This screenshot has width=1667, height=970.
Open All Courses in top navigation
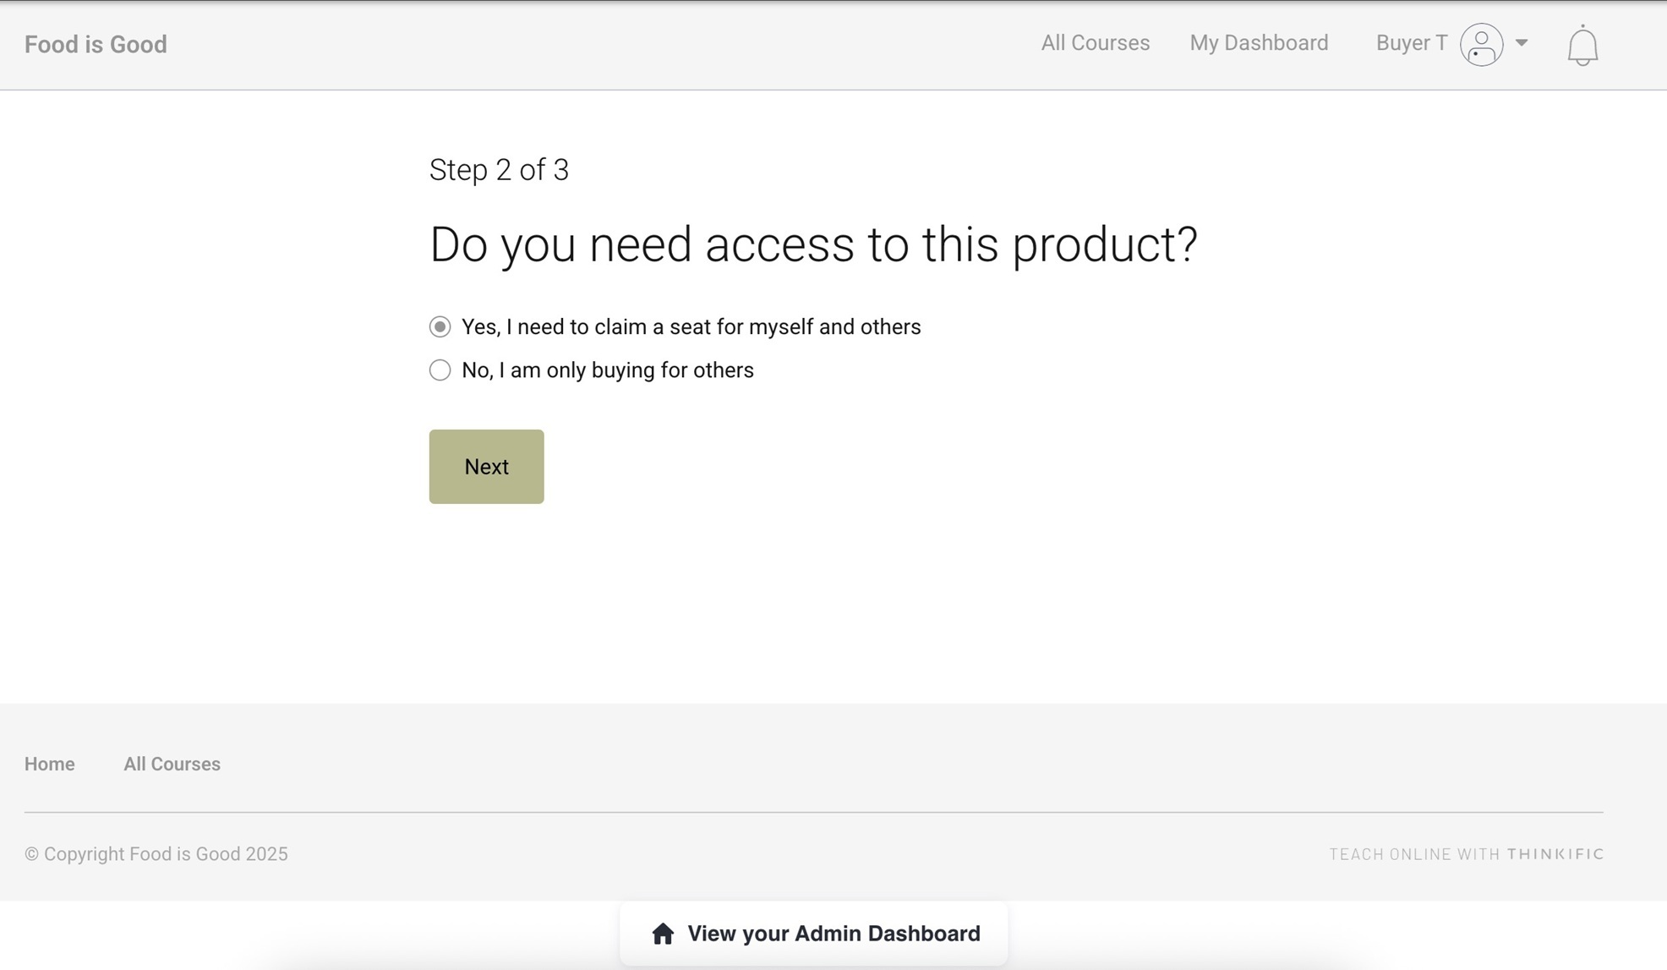[1095, 43]
